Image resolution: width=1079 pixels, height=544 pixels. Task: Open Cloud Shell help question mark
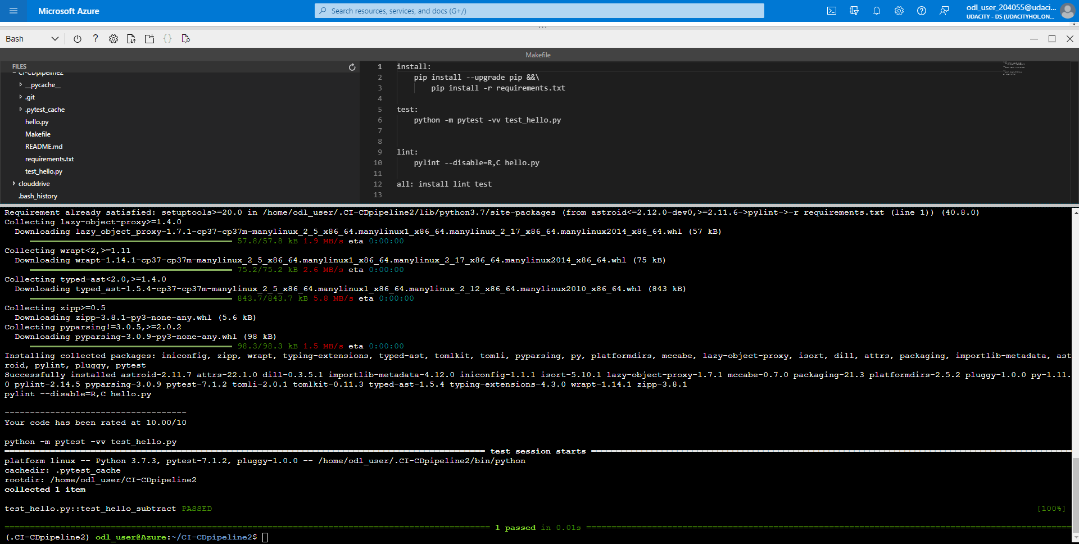[x=95, y=38]
